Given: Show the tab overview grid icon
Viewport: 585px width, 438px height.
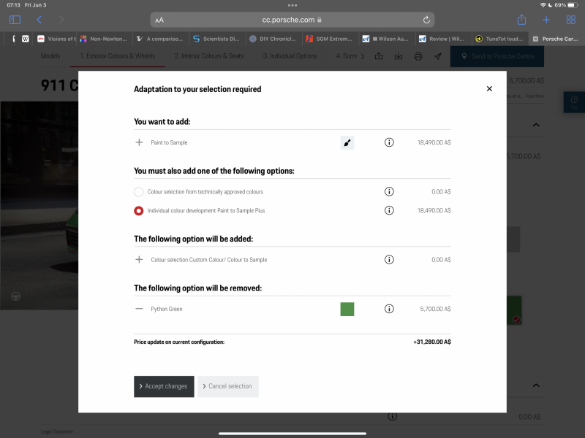Looking at the screenshot, I should pos(571,20).
